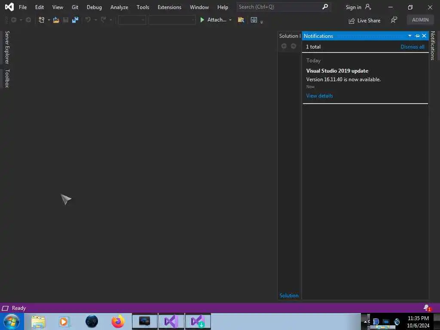The image size is (440, 330).
Task: Click the Navigate Forward toolbar icon
Action: coord(28,20)
